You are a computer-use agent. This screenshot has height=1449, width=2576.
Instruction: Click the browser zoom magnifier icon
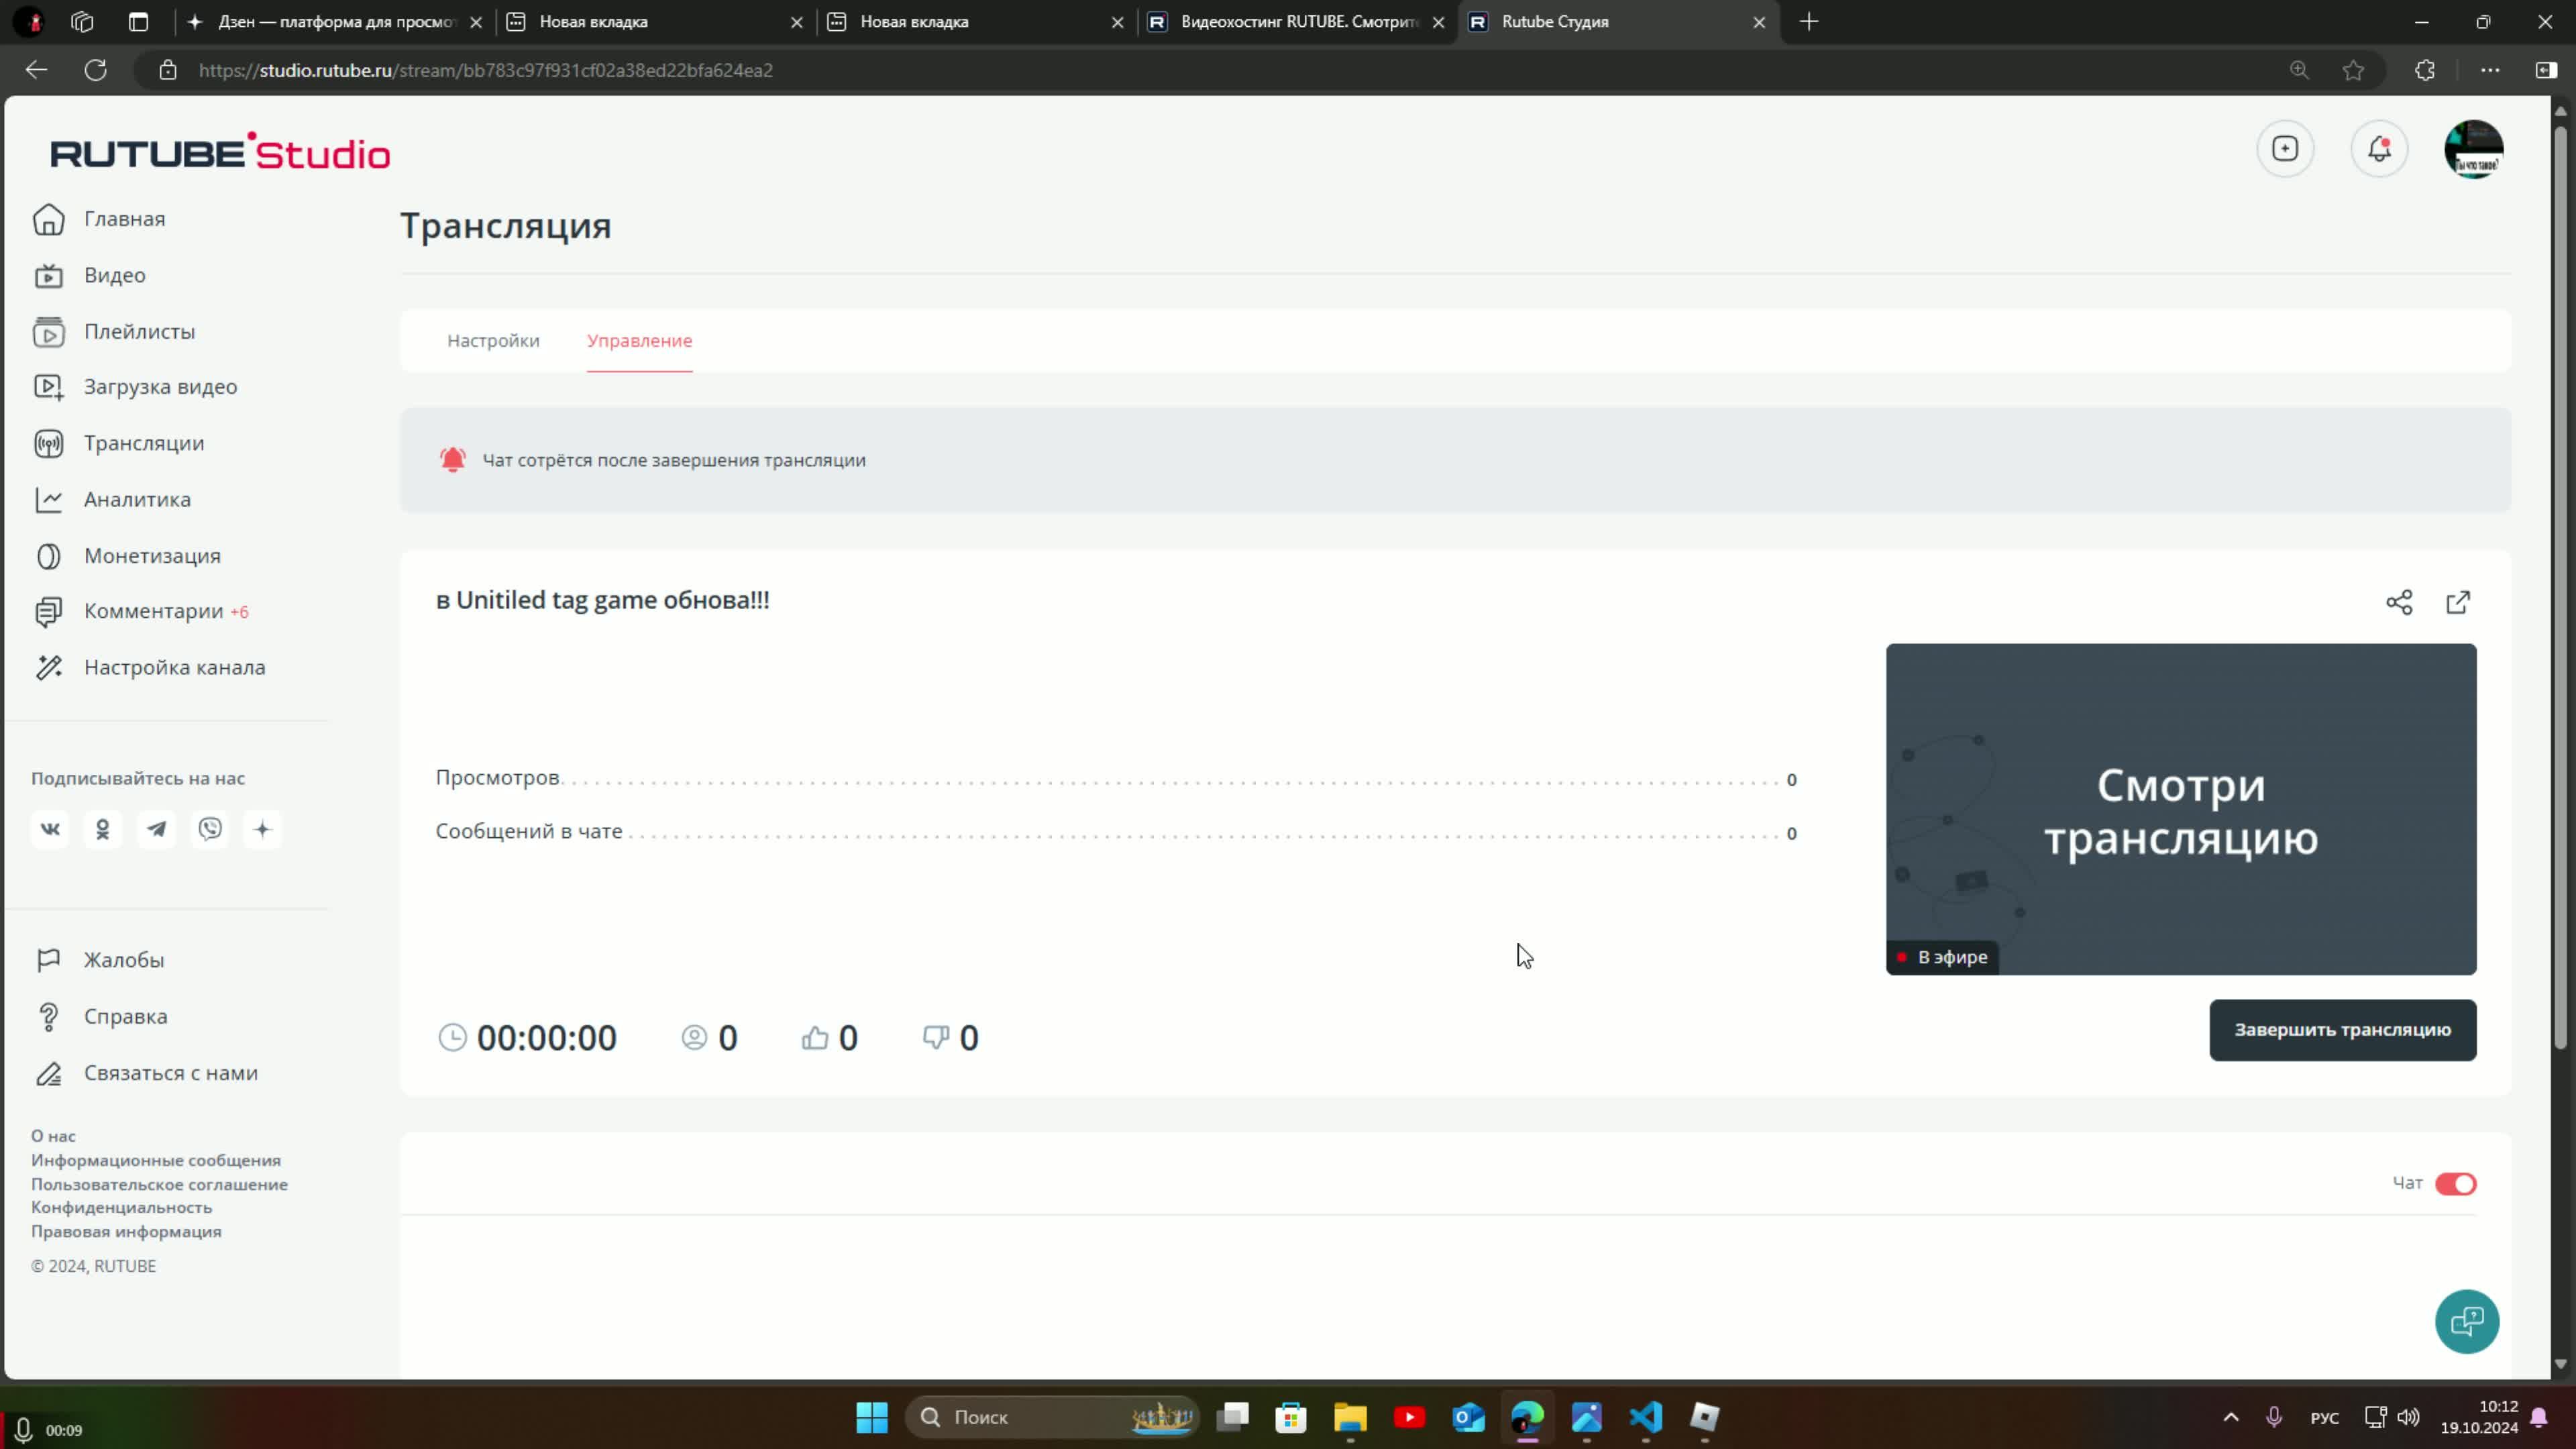pyautogui.click(x=2299, y=70)
